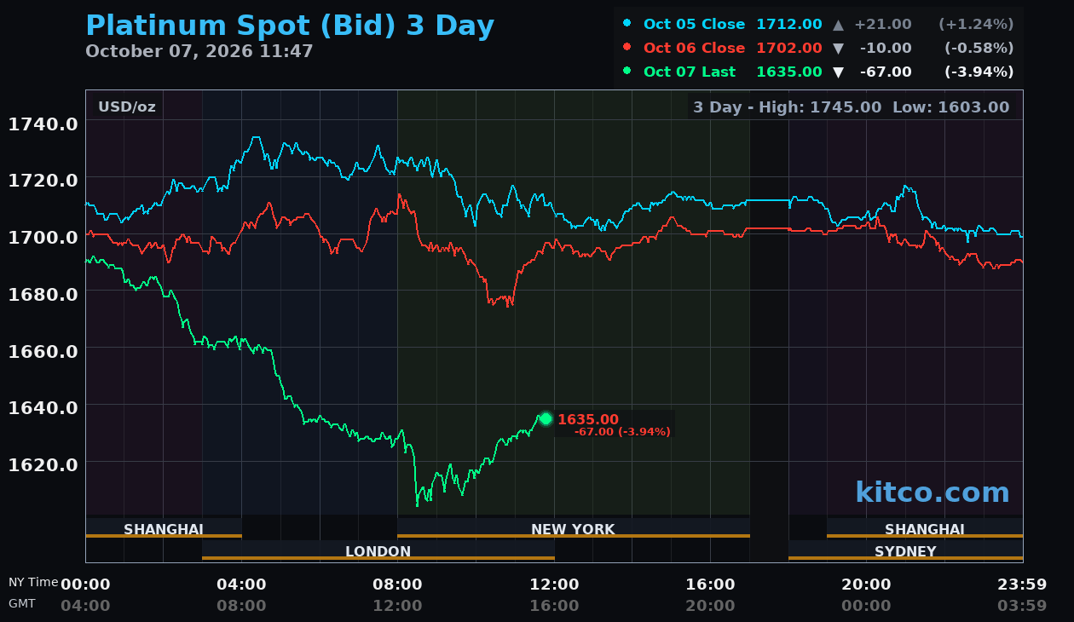Click NY time label 16:00

pos(710,585)
